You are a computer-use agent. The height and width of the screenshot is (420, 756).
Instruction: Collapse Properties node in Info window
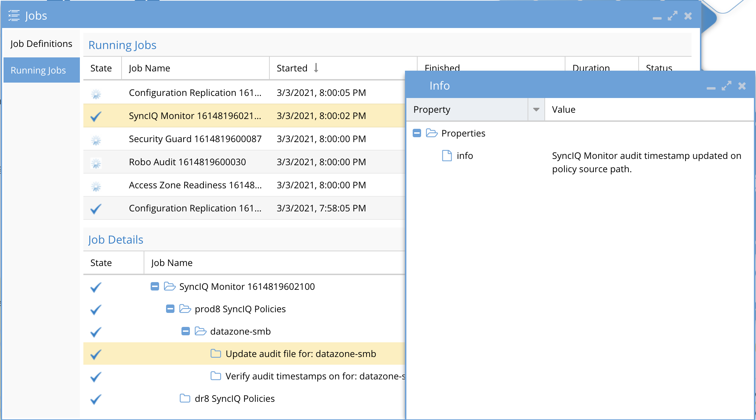(x=417, y=133)
